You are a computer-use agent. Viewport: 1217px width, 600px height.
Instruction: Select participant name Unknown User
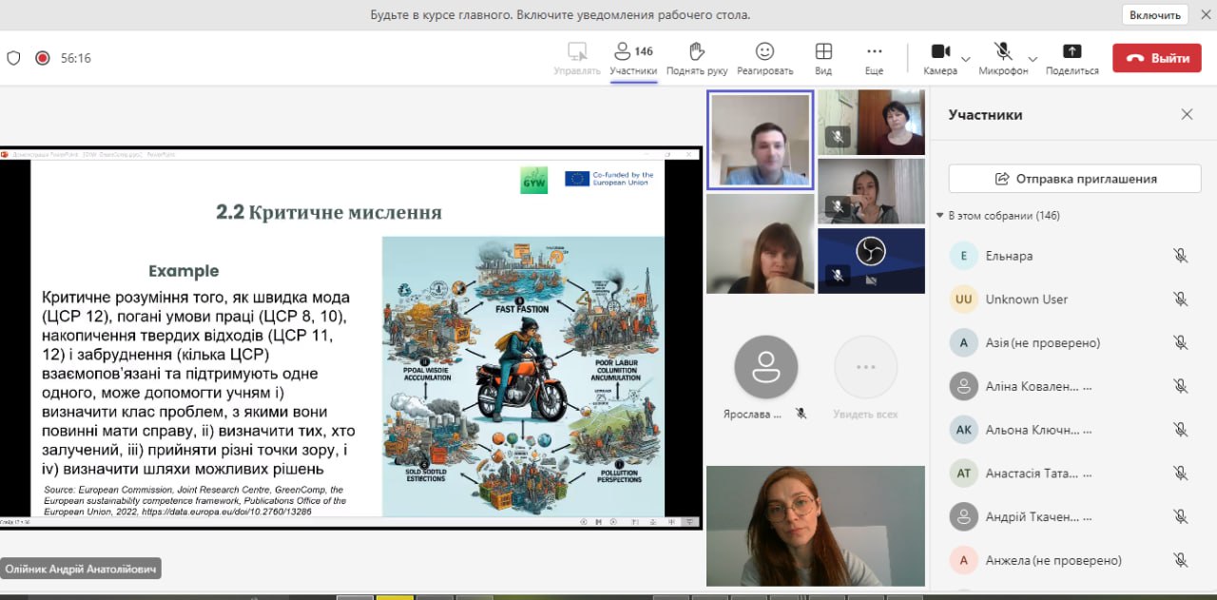point(1027,300)
